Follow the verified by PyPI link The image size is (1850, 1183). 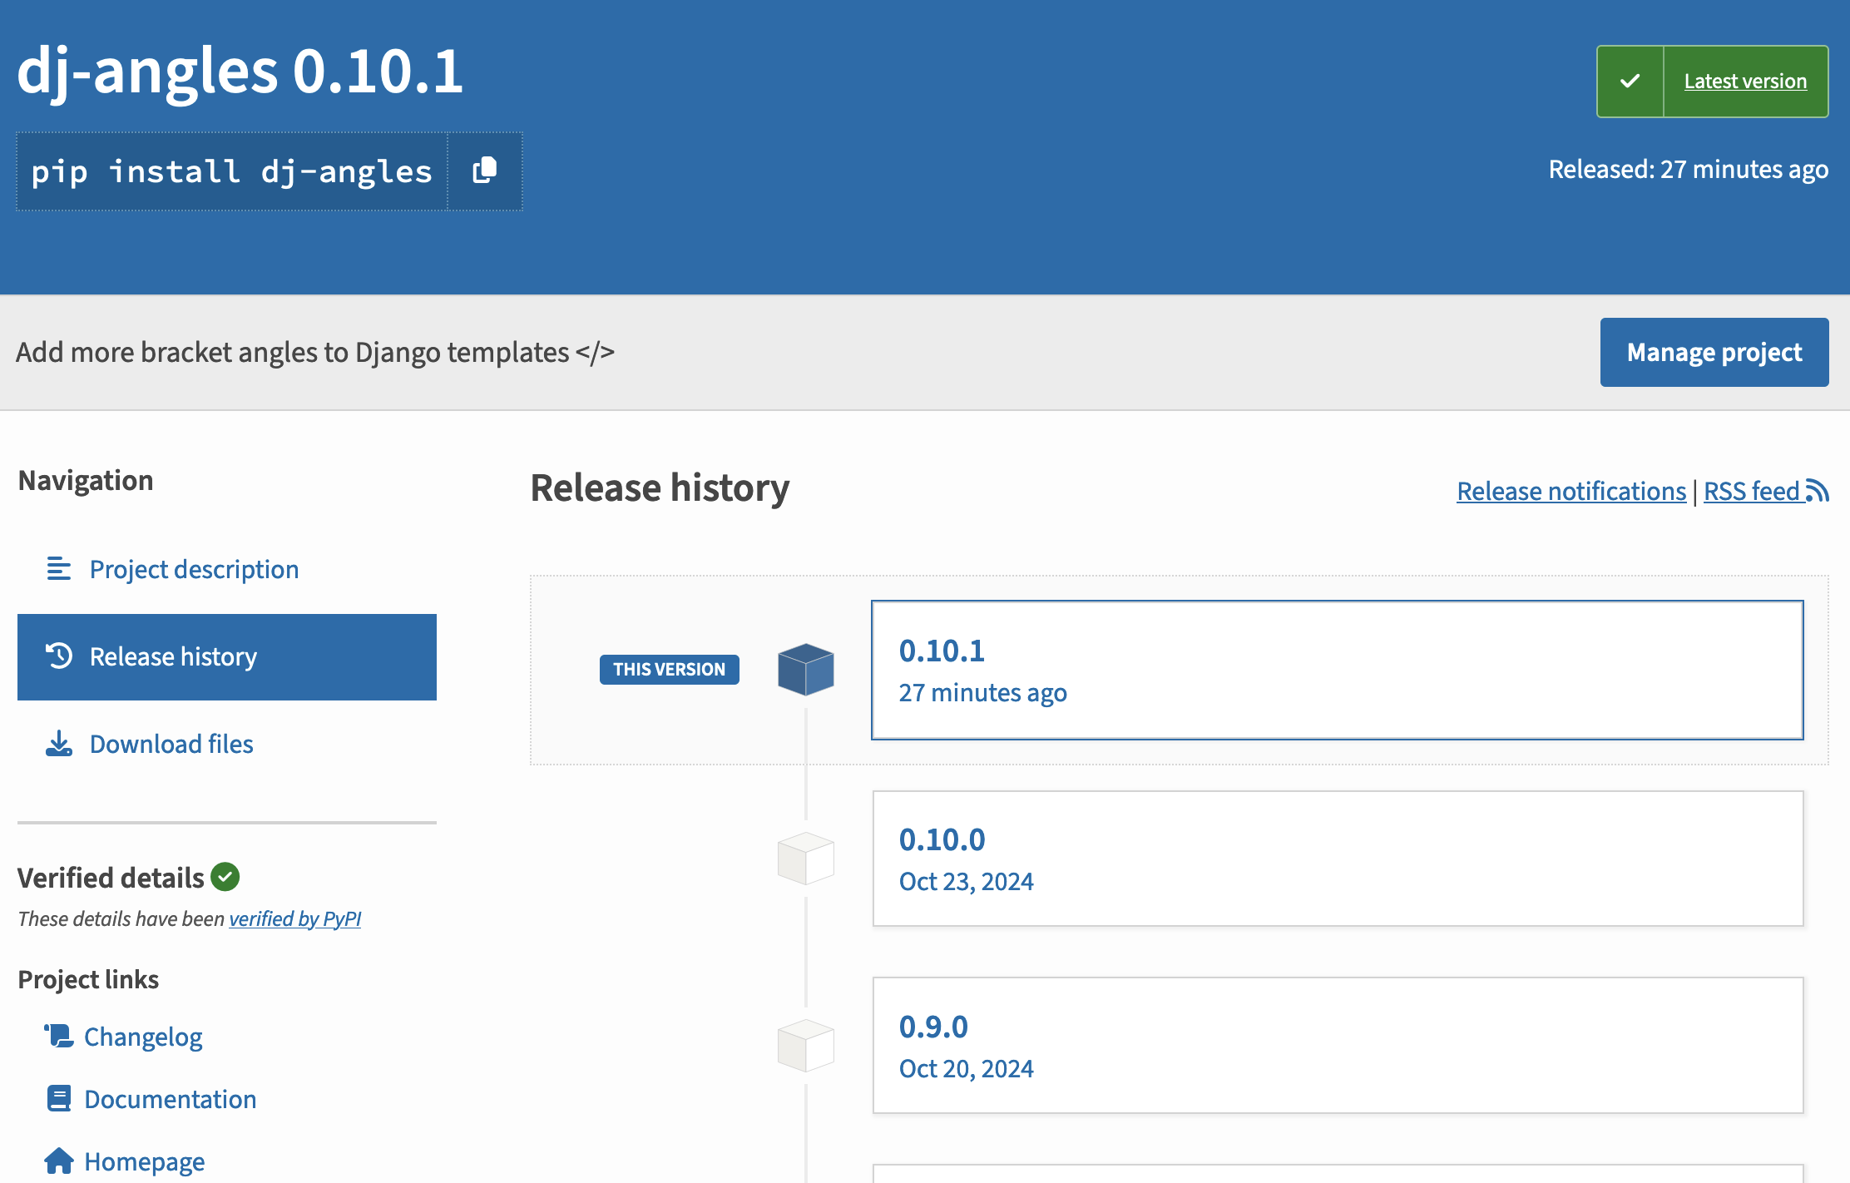(x=294, y=919)
